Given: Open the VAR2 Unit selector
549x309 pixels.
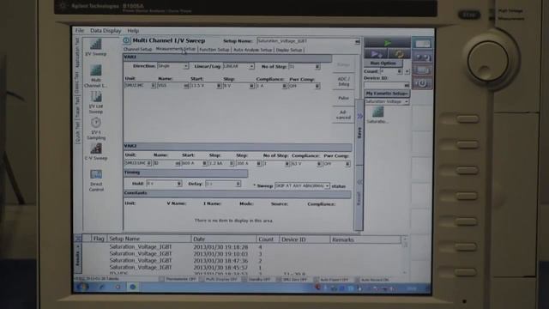Looking at the screenshot, I should 138,163.
